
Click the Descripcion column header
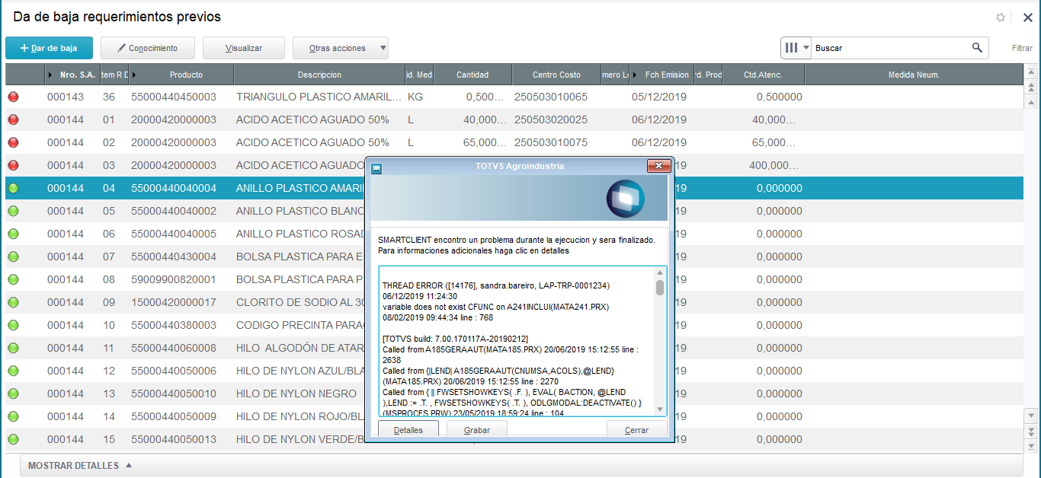click(x=319, y=75)
